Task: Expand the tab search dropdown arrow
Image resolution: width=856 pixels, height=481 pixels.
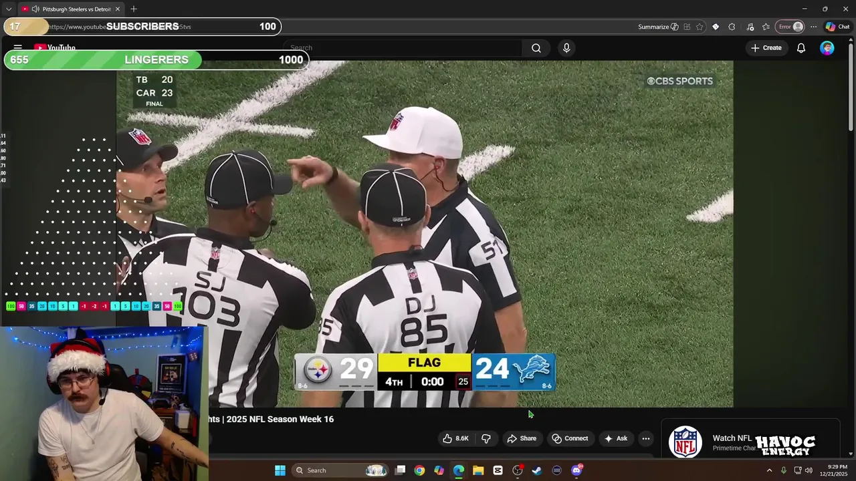Action: pyautogui.click(x=8, y=9)
